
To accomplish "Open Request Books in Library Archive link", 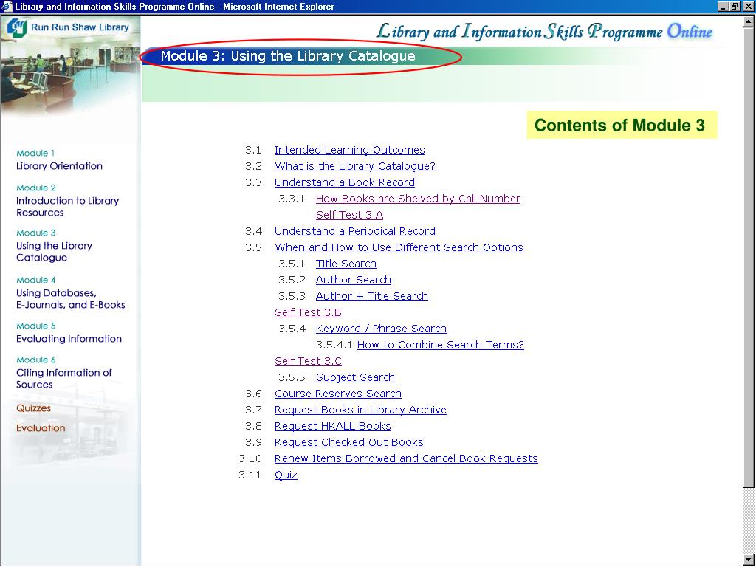I will click(x=360, y=410).
